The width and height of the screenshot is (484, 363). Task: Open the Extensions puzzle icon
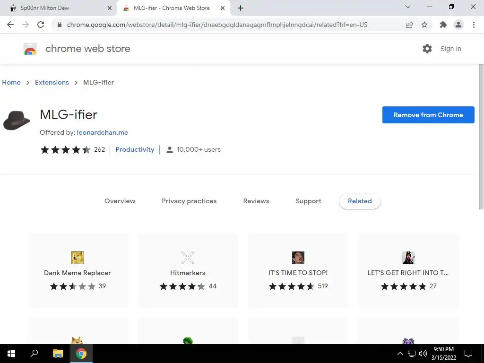(x=443, y=25)
